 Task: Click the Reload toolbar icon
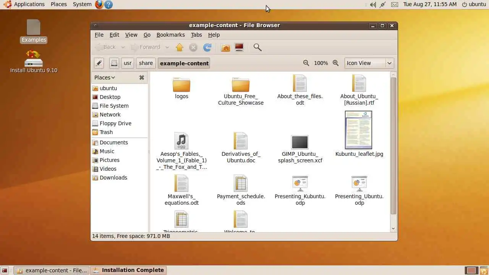207,47
